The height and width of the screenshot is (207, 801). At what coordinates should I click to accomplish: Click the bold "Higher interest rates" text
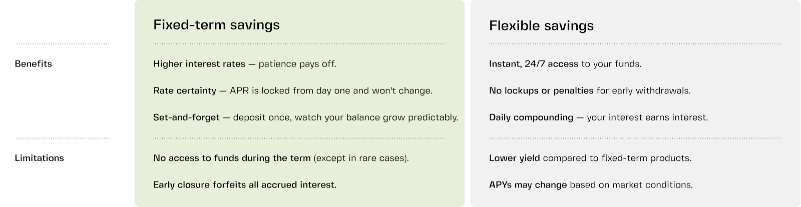[199, 64]
